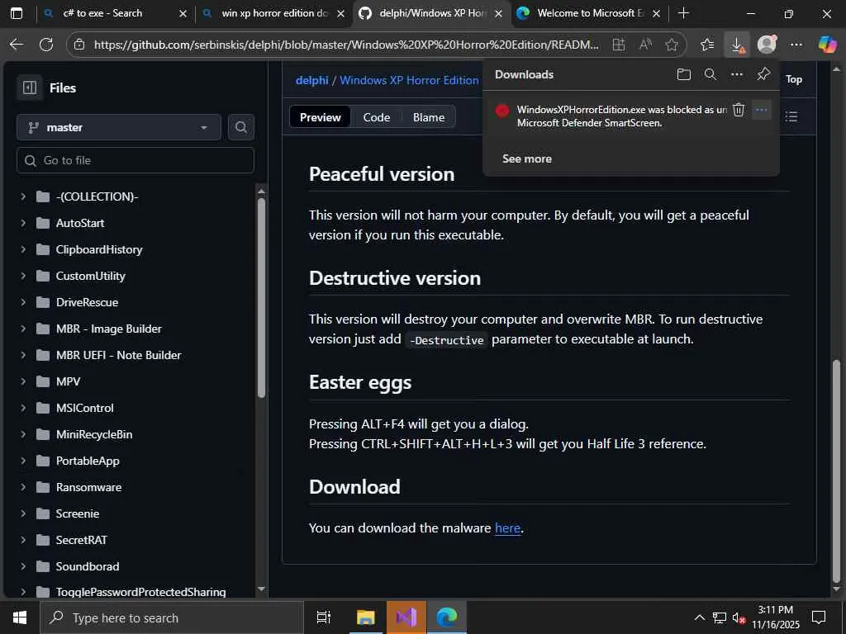Screen dimensions: 846x634
Task: Click the search files magnifier button
Action: tap(241, 127)
